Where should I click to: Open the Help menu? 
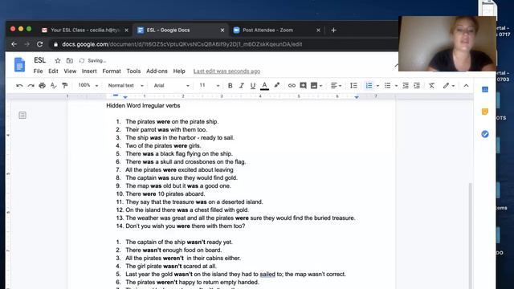point(179,71)
